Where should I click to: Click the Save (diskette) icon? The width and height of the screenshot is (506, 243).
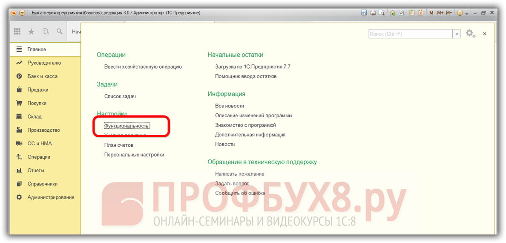tap(364, 13)
